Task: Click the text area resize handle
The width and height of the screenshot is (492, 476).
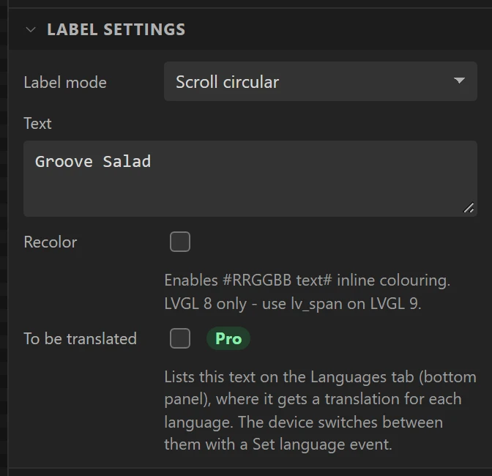Action: tap(469, 208)
